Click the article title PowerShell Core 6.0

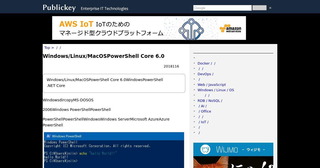(x=103, y=56)
